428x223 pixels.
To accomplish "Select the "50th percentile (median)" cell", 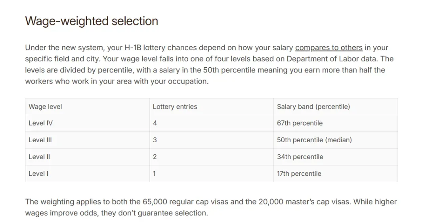I will 314,140.
